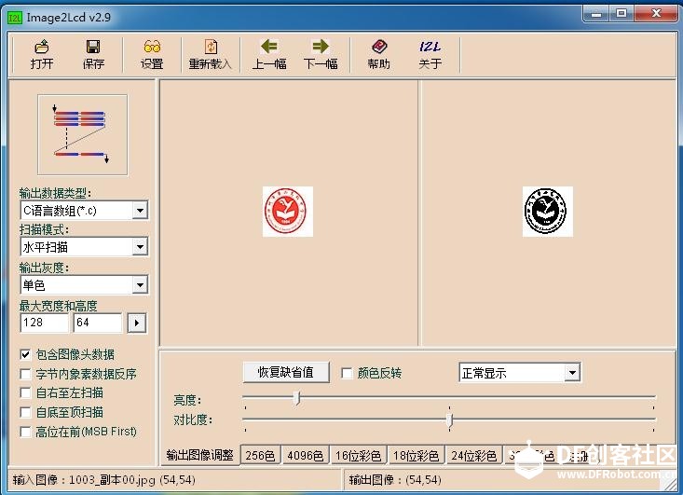The image size is (683, 495).
Task: Switch to the 16位彩色 tab
Action: pyautogui.click(x=359, y=456)
